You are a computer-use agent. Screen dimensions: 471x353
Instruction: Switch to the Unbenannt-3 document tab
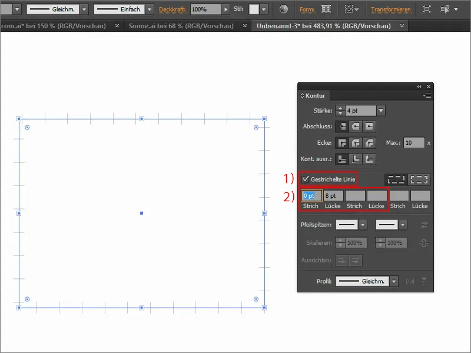coord(323,26)
